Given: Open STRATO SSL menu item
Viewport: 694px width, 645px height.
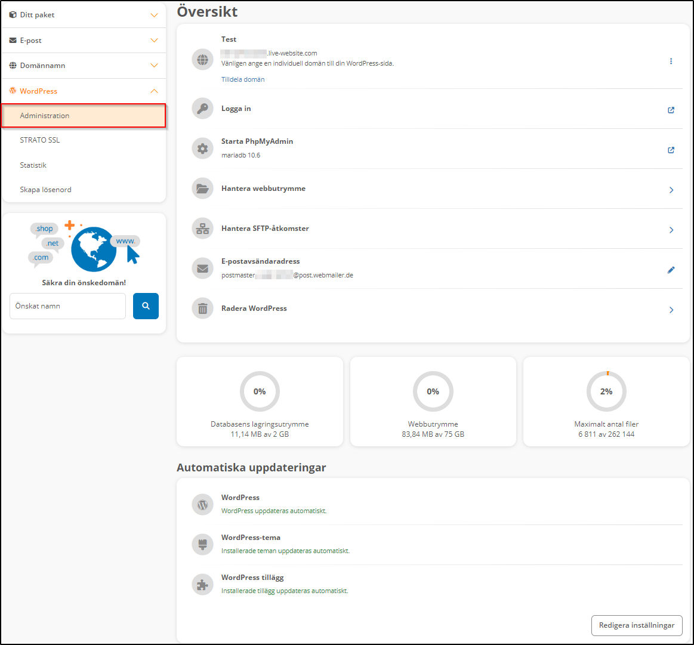Looking at the screenshot, I should pyautogui.click(x=40, y=140).
